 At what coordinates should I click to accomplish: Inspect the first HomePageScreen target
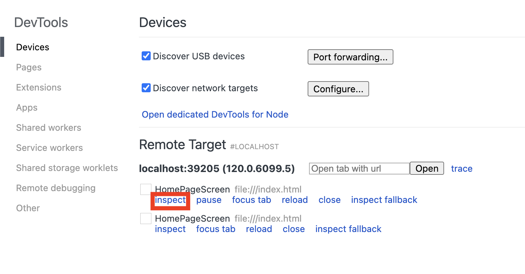click(x=170, y=200)
